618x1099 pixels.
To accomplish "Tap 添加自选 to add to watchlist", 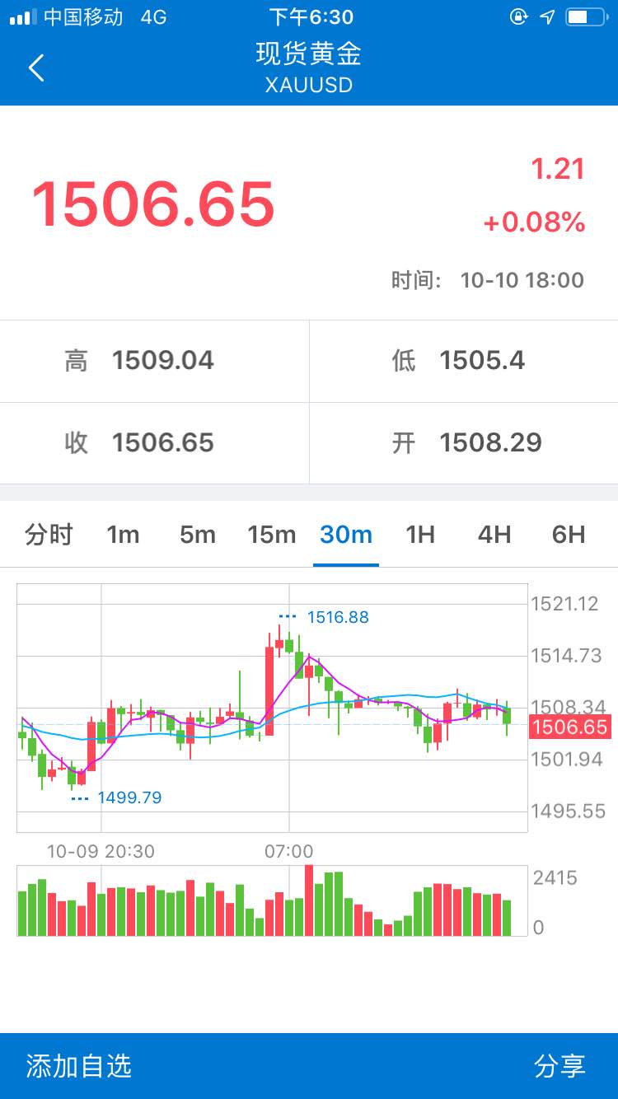I will 79,1066.
